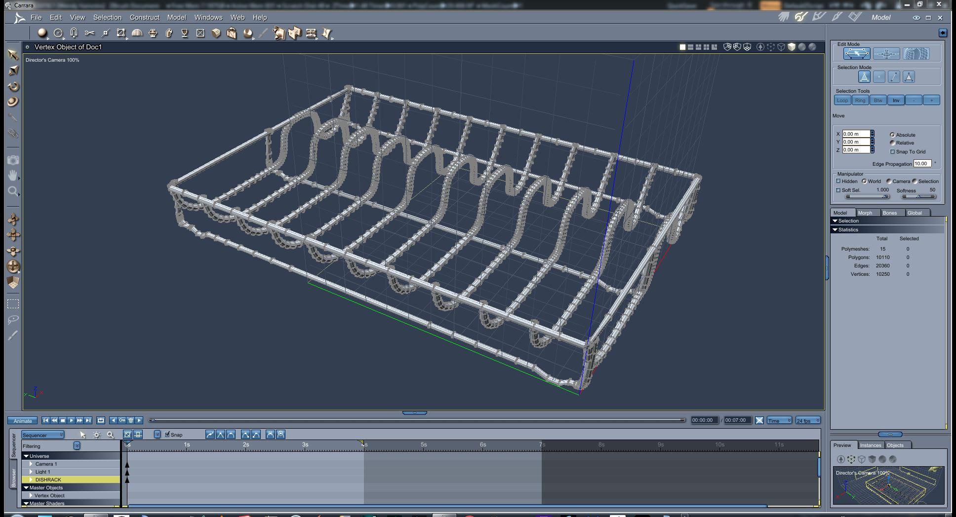Select the World manipulator radio button
The image size is (956, 517).
(x=864, y=181)
